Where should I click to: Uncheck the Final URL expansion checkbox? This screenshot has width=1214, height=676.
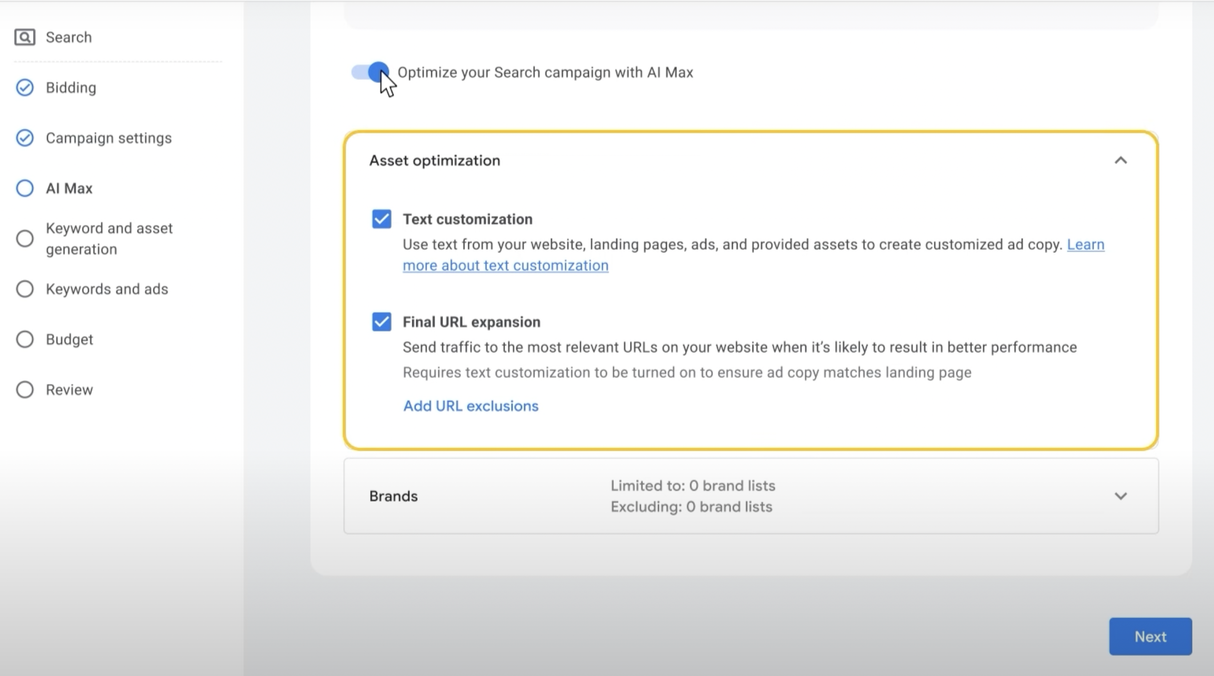coord(382,322)
